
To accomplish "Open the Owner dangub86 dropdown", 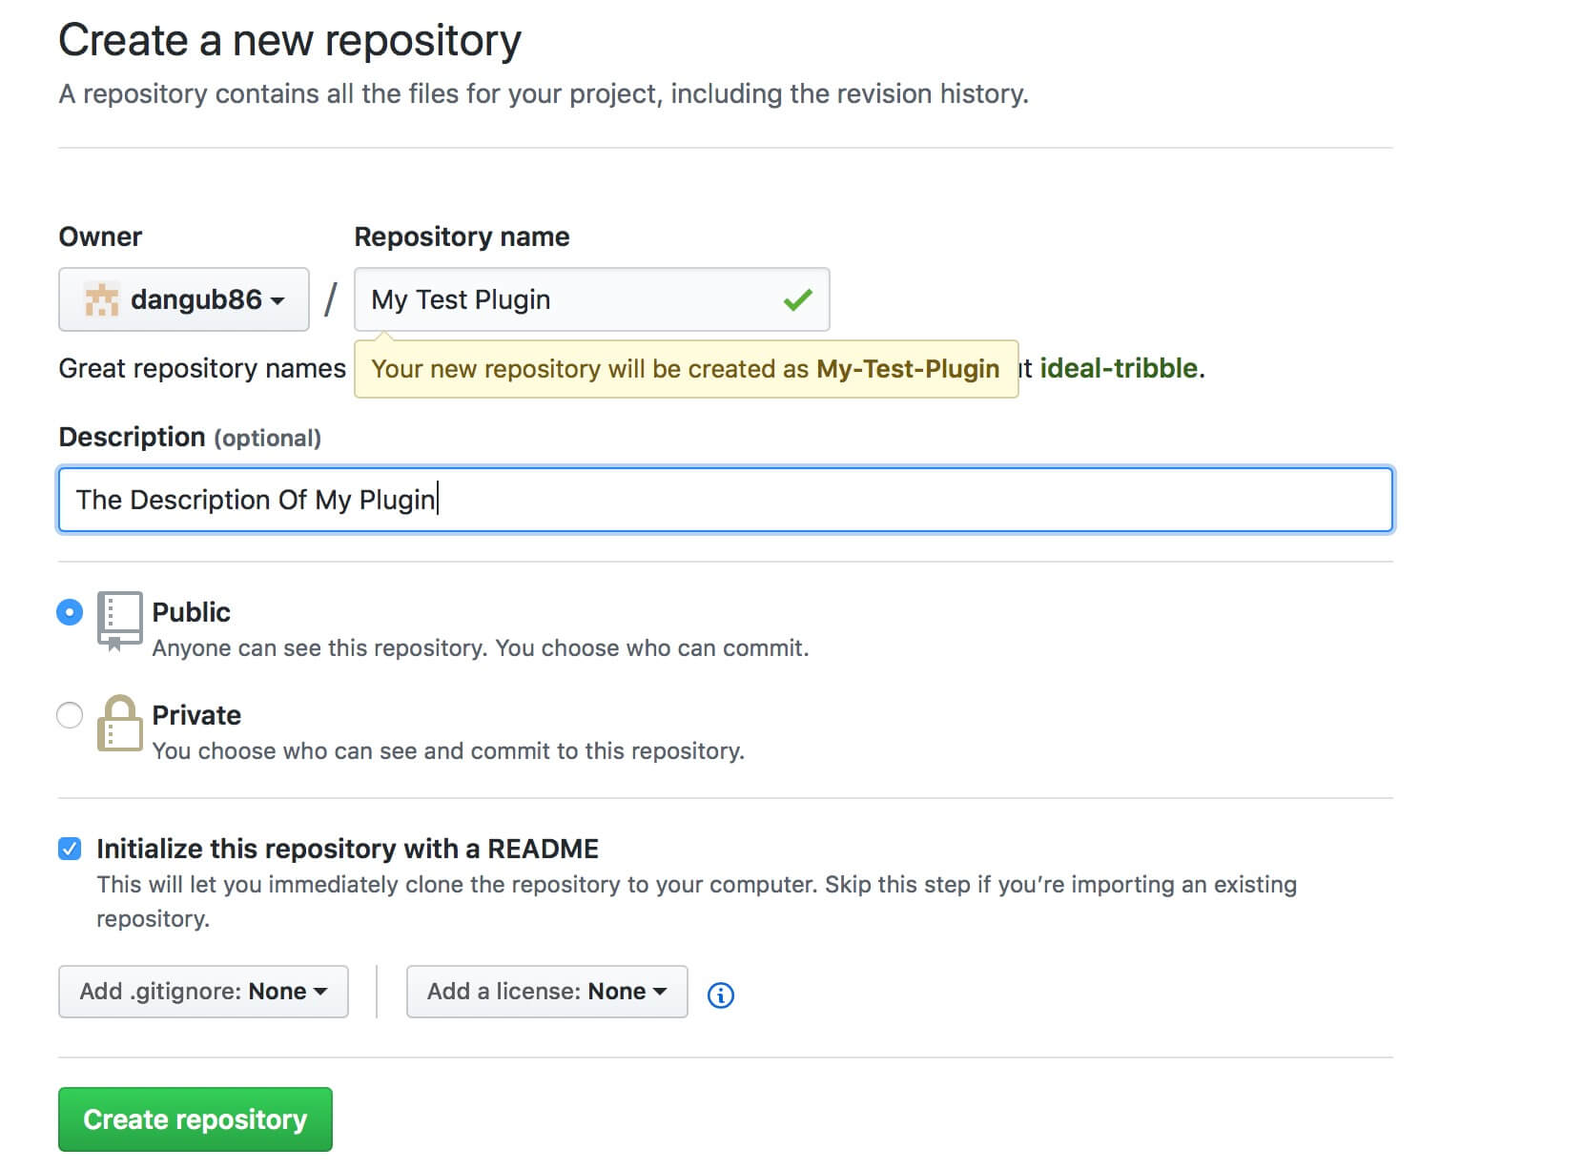I will click(184, 299).
